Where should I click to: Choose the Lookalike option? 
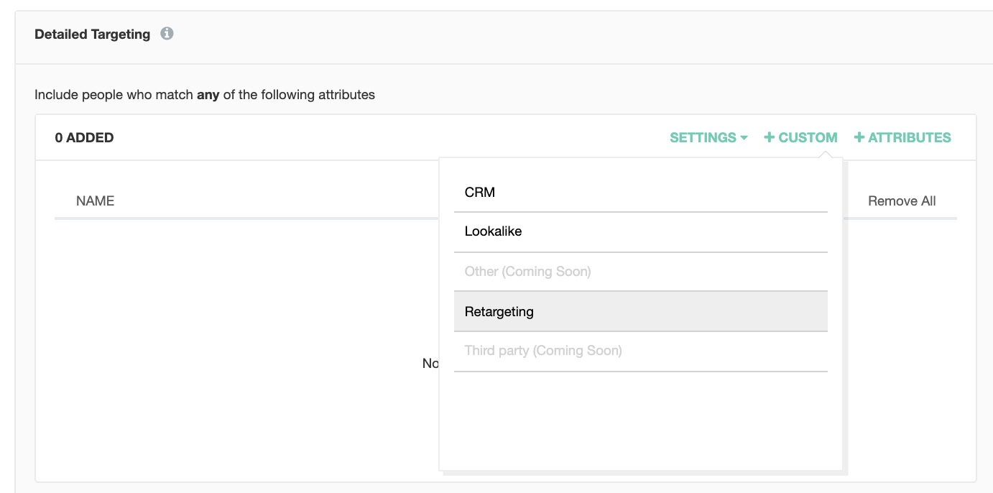493,231
